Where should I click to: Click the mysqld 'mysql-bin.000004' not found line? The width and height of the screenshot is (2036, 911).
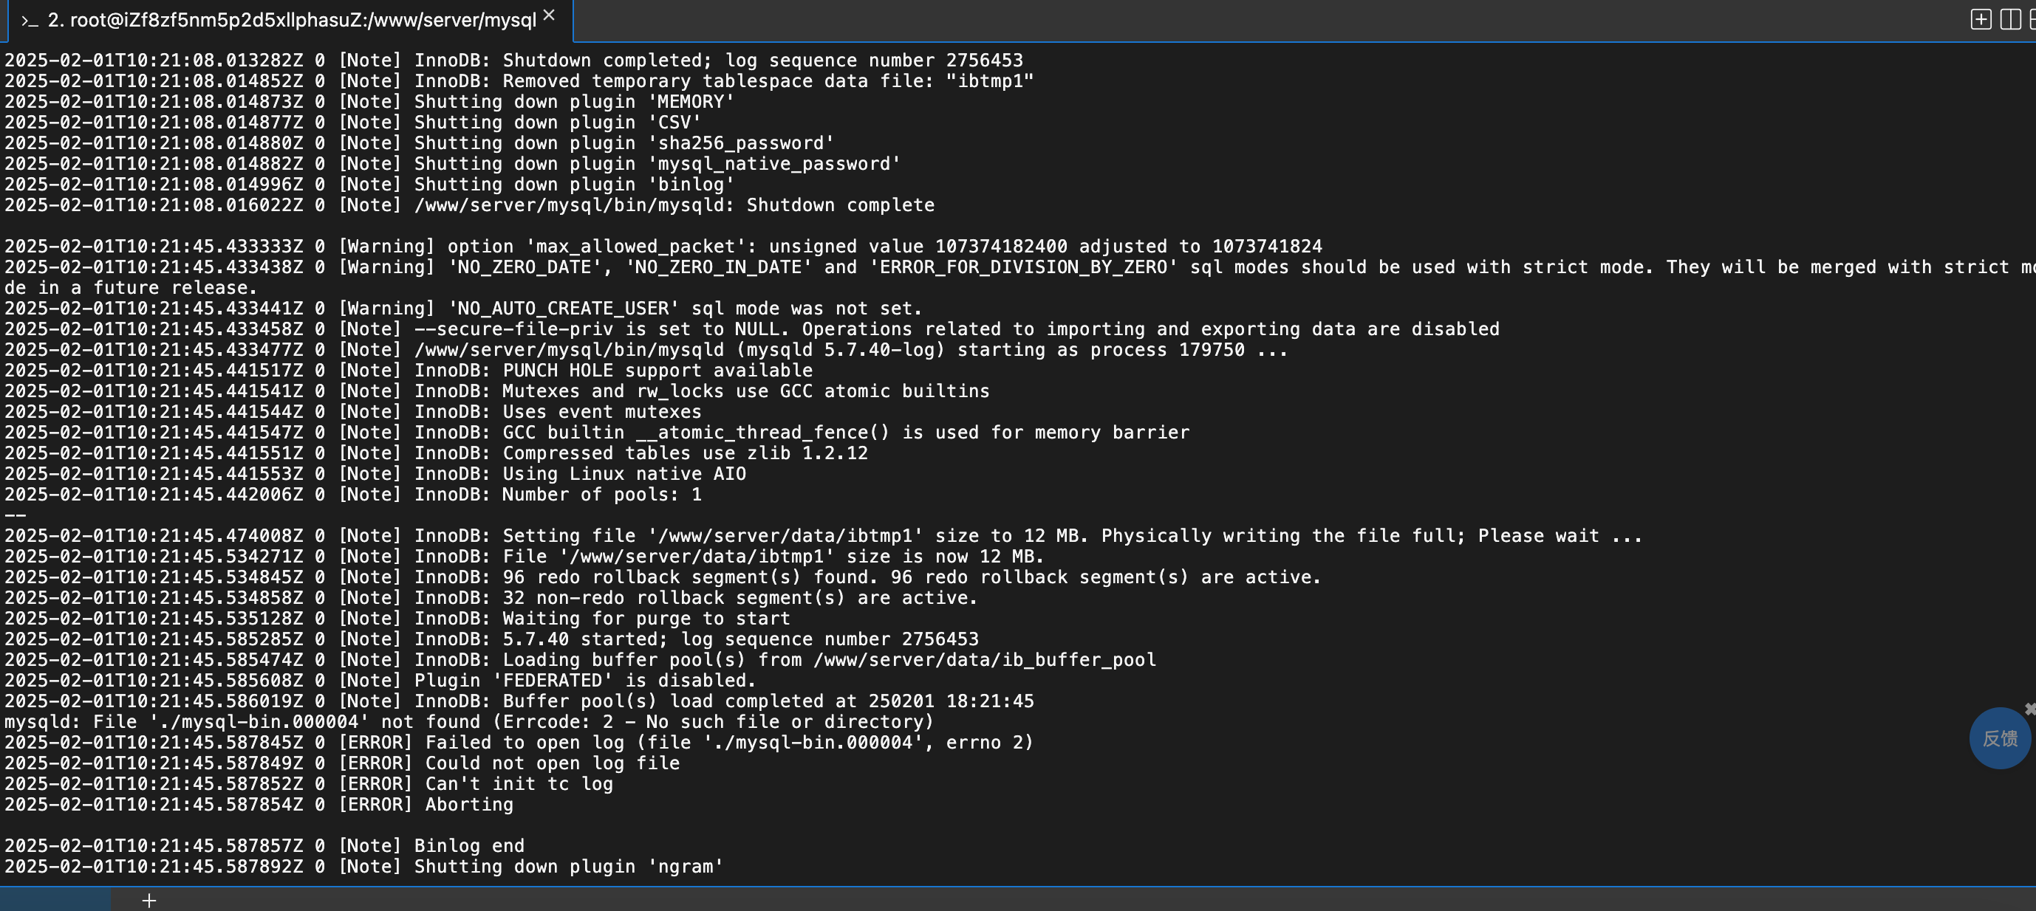(x=468, y=722)
